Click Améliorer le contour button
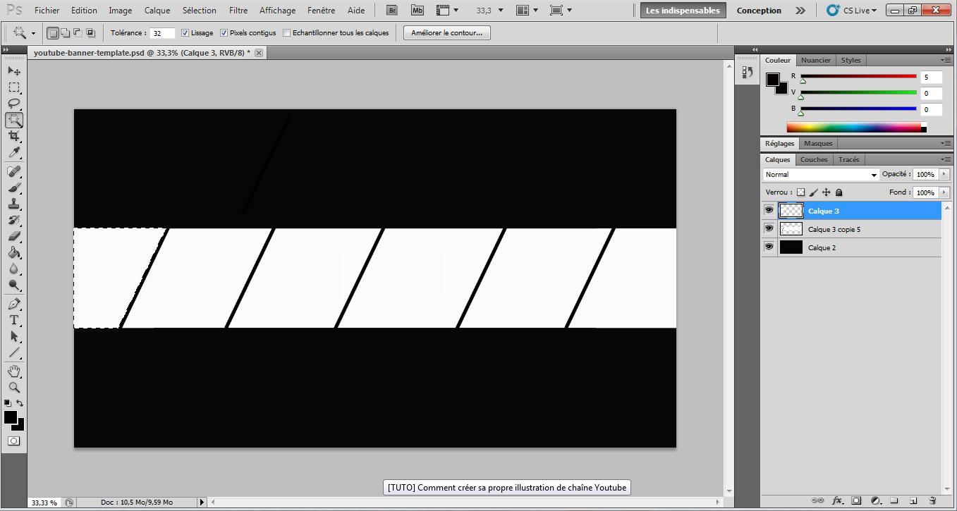 (447, 33)
